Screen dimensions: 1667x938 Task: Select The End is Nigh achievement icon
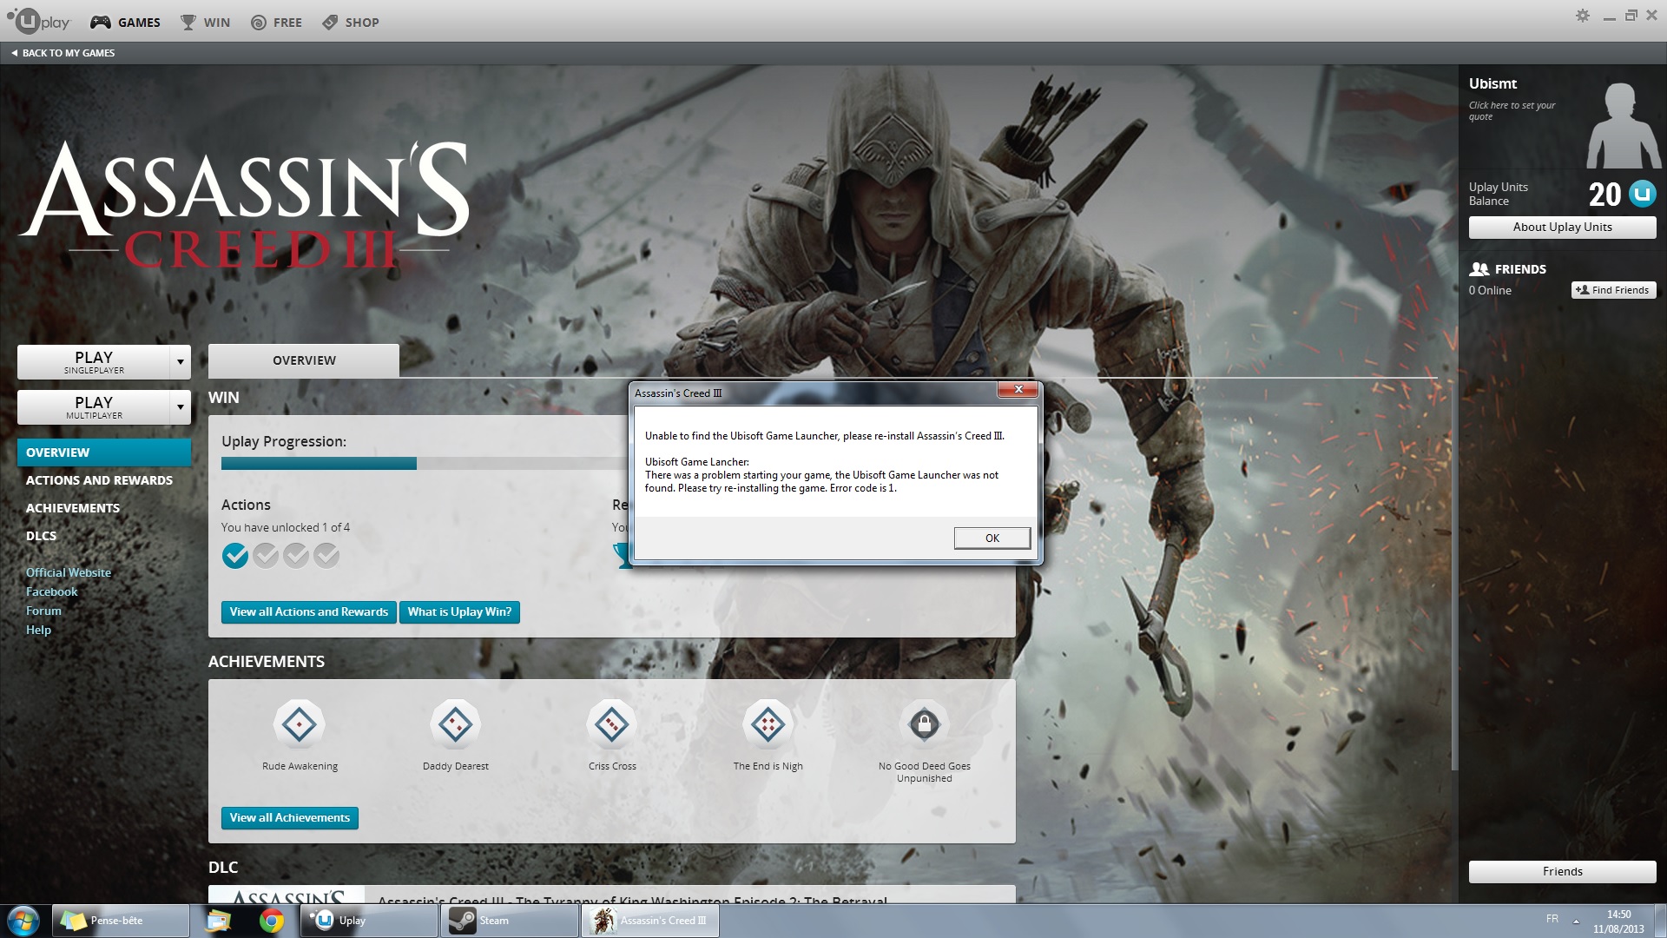click(x=768, y=724)
